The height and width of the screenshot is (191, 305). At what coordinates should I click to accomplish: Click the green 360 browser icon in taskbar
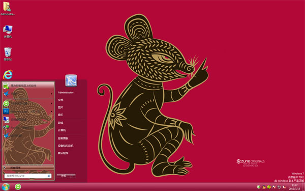pos(18,187)
